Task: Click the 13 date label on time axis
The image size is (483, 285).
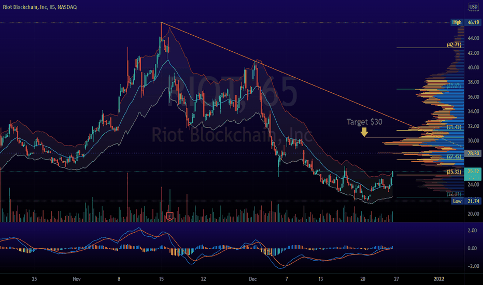Action: tap(320, 279)
